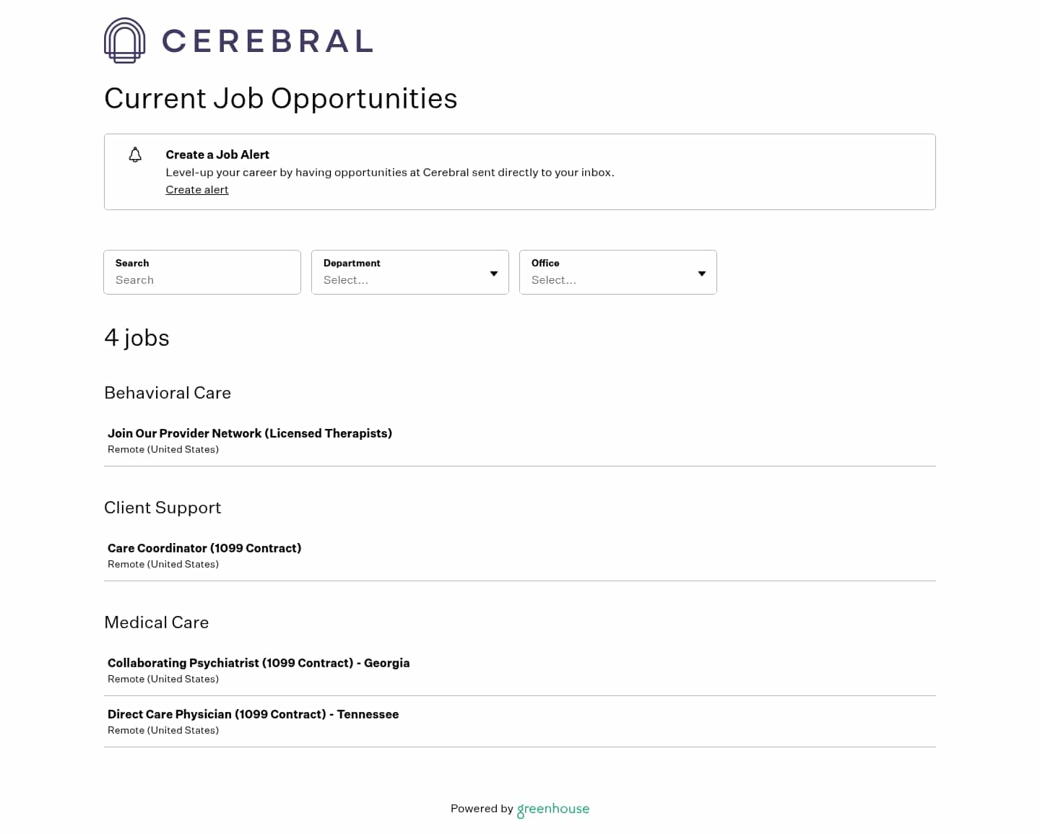The image size is (1040, 834).
Task: Click the Powered by Greenhouse link
Action: [519, 809]
